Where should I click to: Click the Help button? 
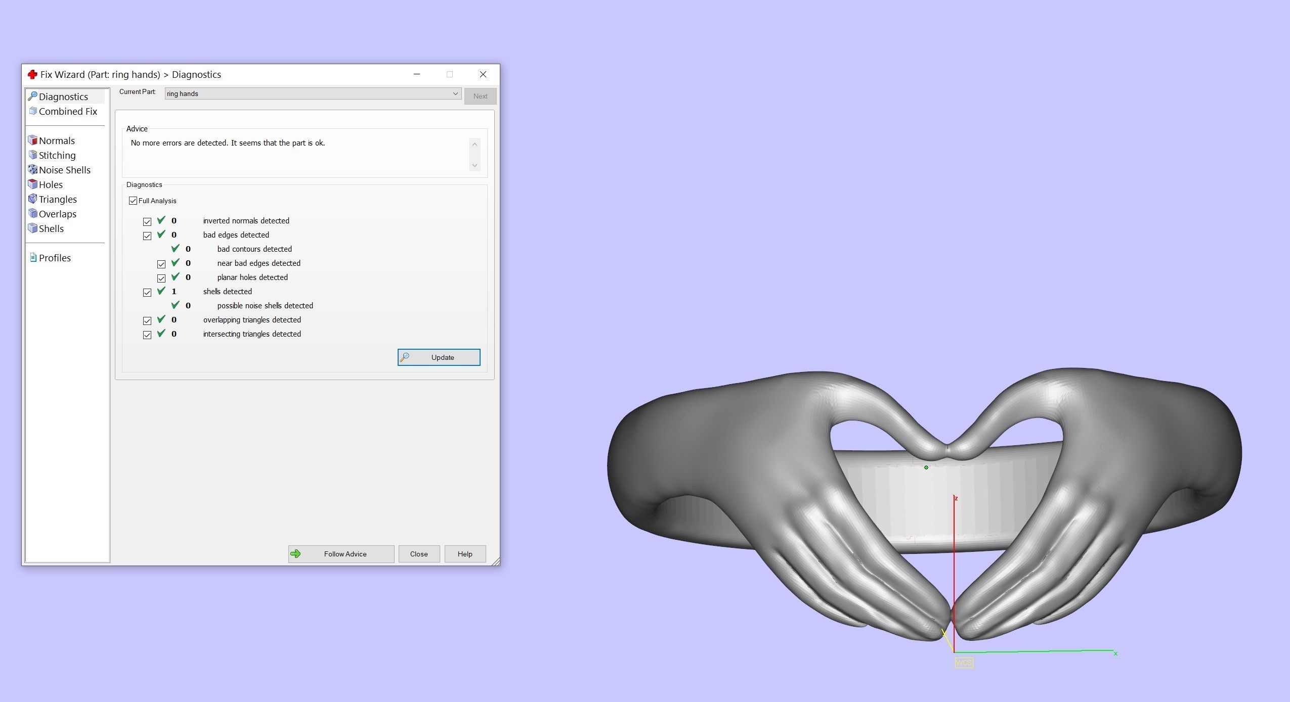pyautogui.click(x=465, y=554)
